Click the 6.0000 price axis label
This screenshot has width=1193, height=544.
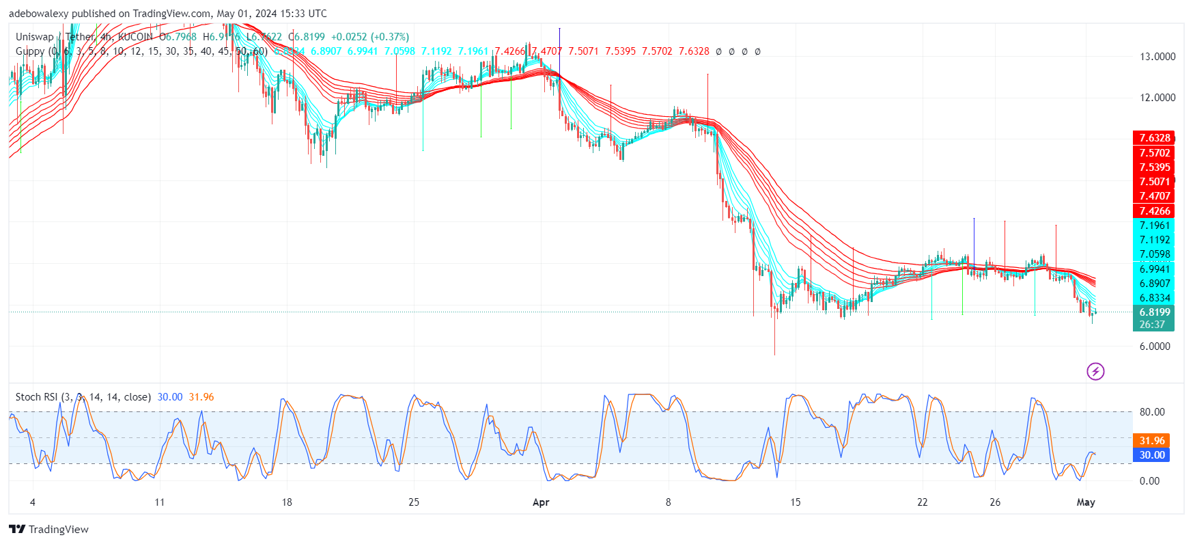click(x=1155, y=346)
